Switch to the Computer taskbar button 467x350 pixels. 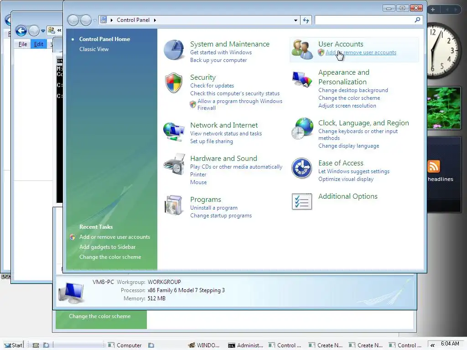[125, 345]
